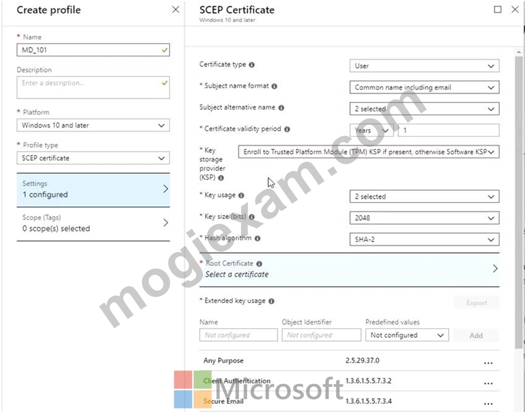The height and width of the screenshot is (412, 525).
Task: Click info icon next to Subject alternative name
Action: 281,107
